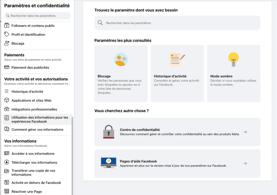Open Accéder à vos informations

(x=37, y=154)
